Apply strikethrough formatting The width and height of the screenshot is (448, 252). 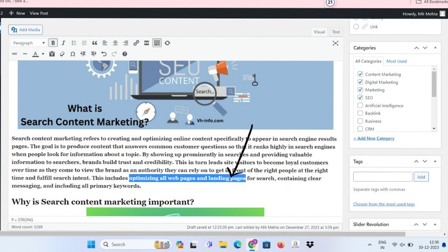[14, 54]
